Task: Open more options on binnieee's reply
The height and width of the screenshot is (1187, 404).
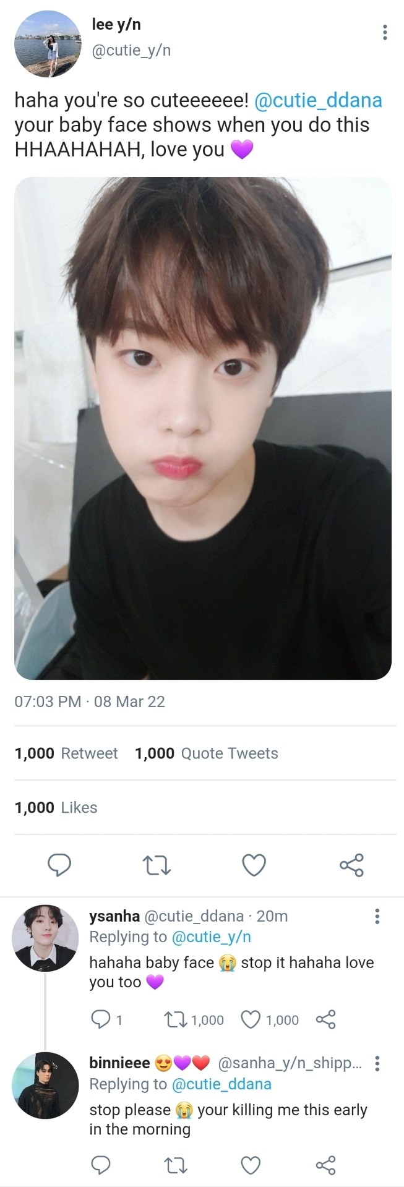Action: pyautogui.click(x=377, y=1063)
